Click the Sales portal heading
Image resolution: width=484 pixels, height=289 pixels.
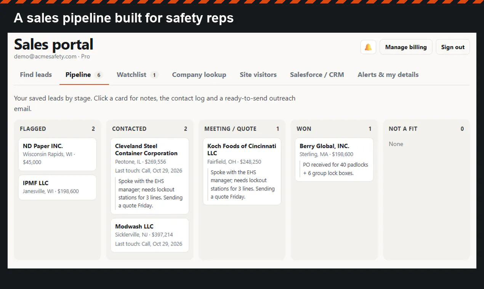click(x=54, y=44)
